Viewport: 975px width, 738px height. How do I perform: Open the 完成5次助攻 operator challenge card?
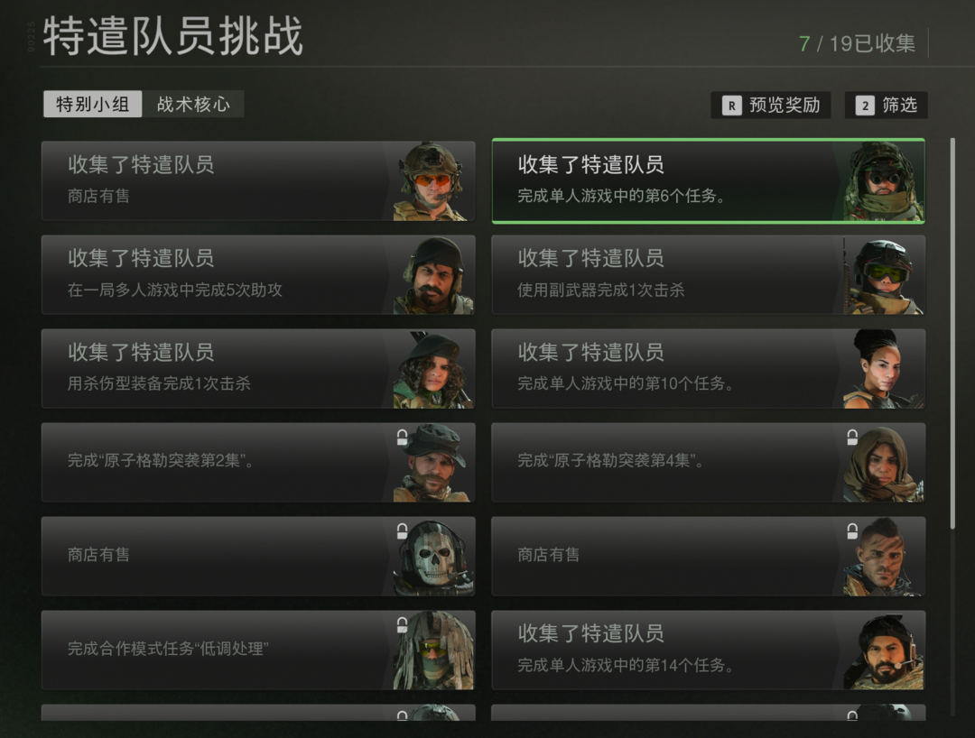pos(258,274)
